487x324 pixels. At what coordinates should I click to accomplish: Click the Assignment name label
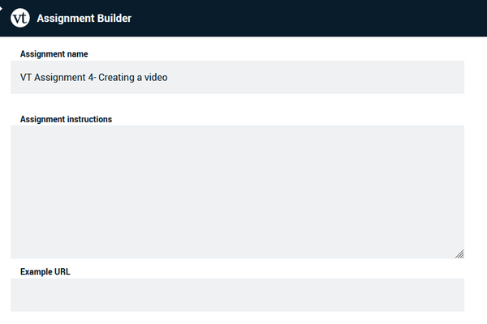point(54,54)
